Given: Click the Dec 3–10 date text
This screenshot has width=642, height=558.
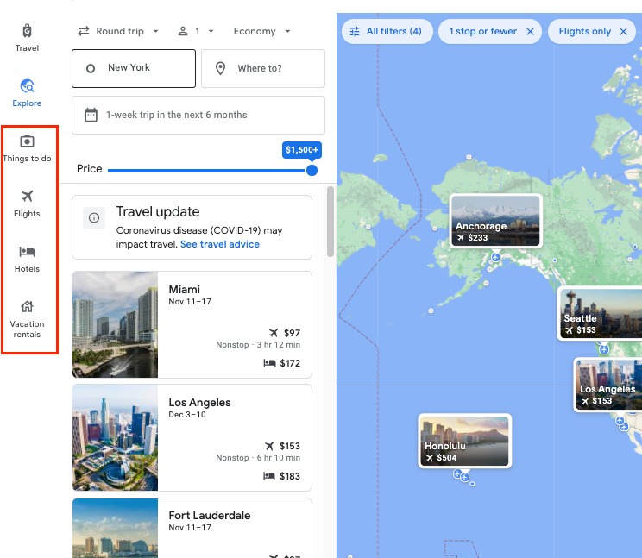Looking at the screenshot, I should click(187, 415).
